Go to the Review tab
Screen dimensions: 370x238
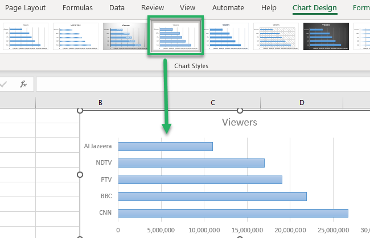(152, 8)
